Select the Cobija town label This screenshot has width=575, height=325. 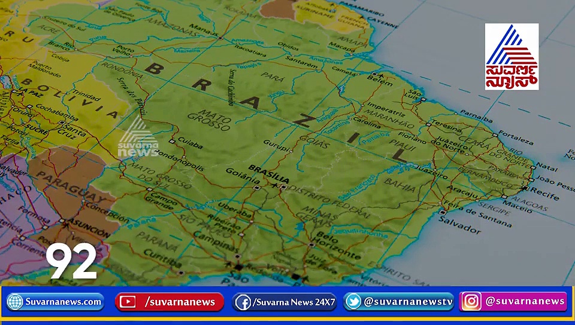coord(60,57)
